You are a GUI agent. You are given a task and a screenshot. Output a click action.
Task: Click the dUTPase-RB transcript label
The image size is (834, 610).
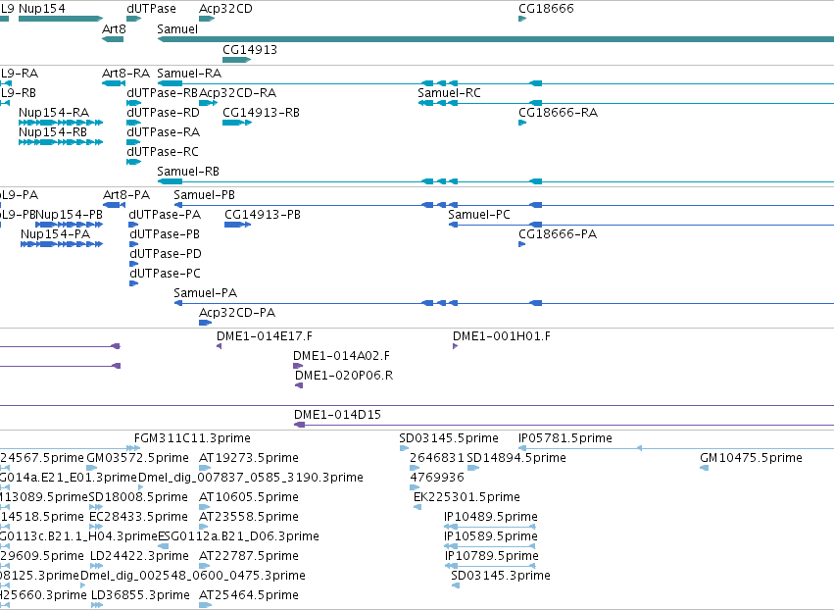coord(163,92)
